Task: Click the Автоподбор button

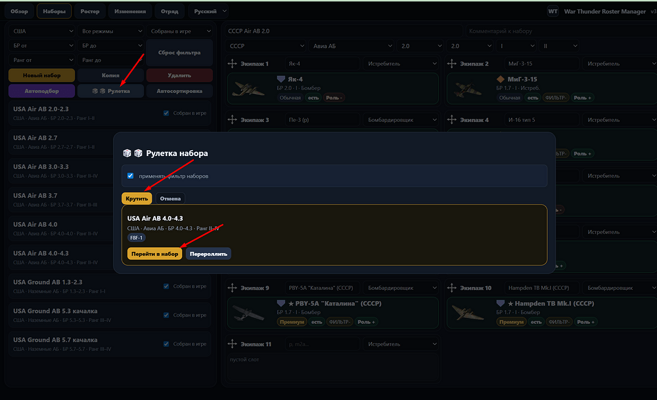Action: 41,90
